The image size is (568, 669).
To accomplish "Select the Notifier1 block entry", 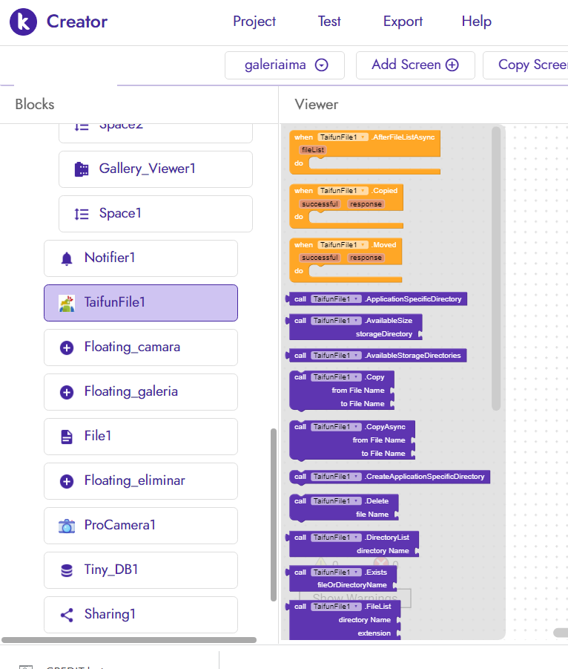I will click(141, 258).
